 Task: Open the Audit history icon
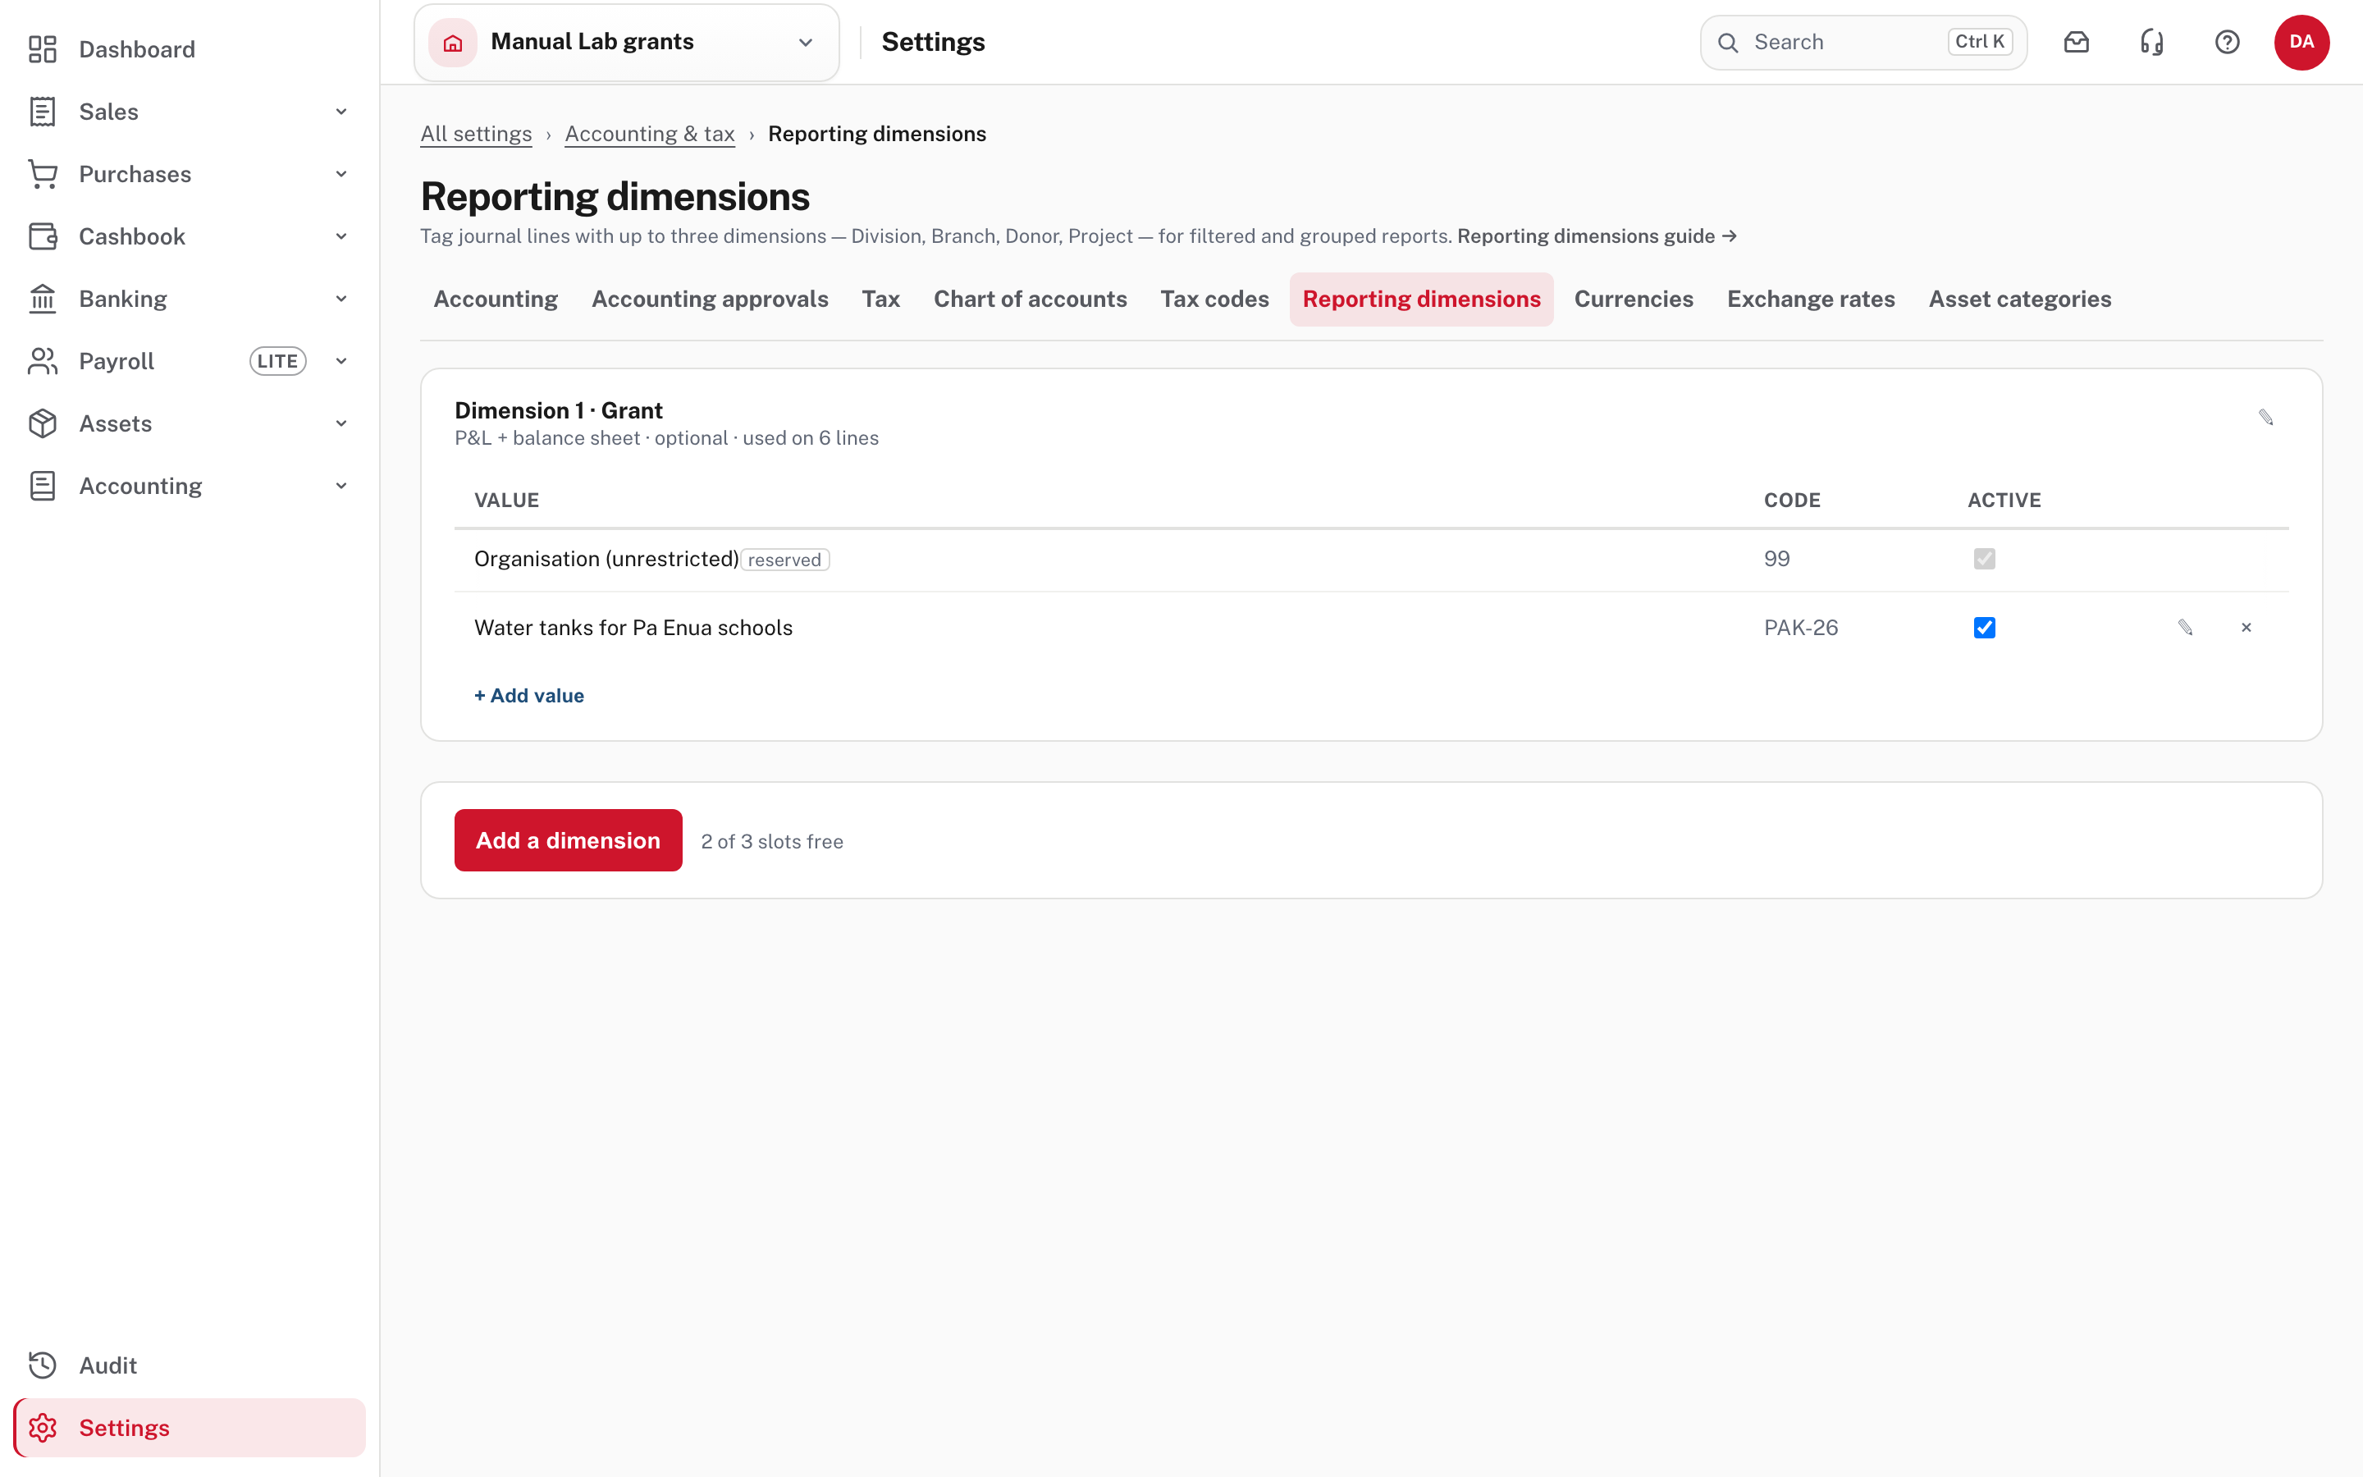click(42, 1365)
